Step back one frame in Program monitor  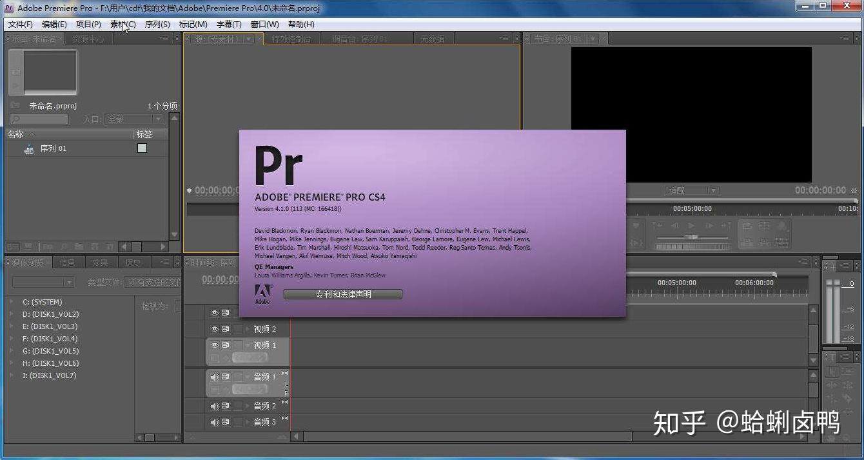coord(675,226)
